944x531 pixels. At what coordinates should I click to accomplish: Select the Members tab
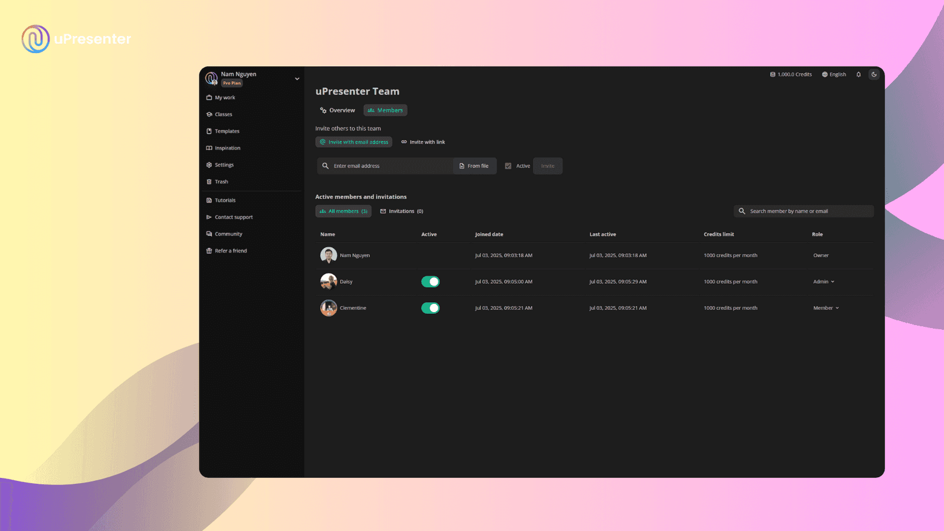pos(385,110)
